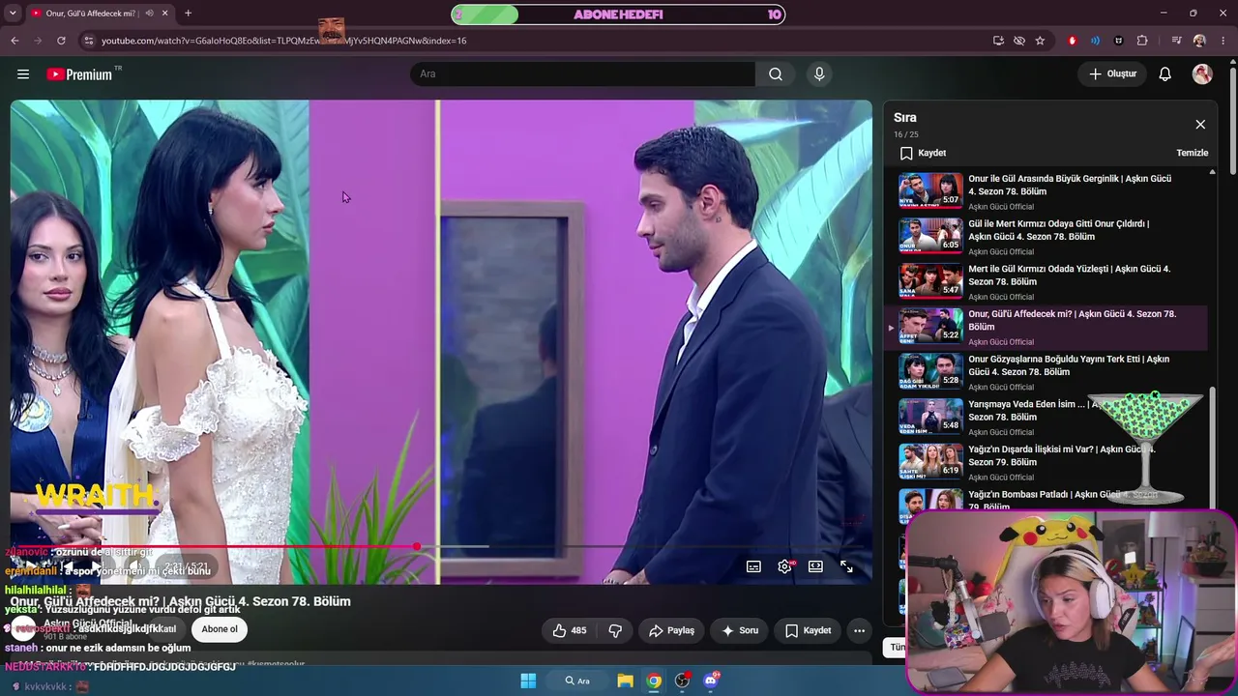Switch the player to theater mode
This screenshot has width=1238, height=696.
click(x=815, y=566)
